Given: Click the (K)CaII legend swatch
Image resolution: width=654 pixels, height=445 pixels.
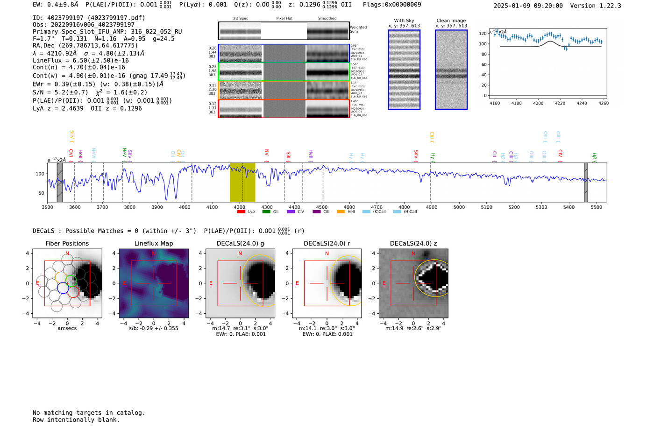Looking at the screenshot, I should [366, 212].
